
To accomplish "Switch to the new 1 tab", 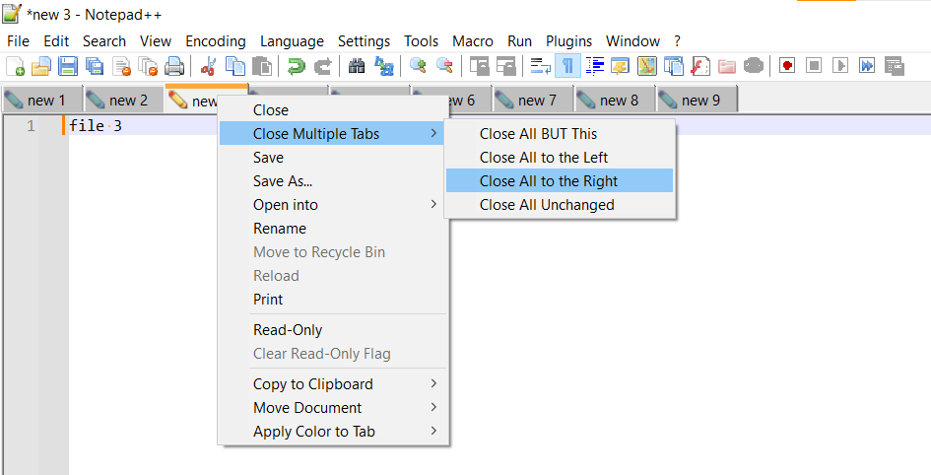I will [41, 100].
